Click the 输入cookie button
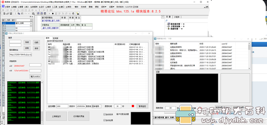Viewport: 267px width, 125px height. (35, 76)
